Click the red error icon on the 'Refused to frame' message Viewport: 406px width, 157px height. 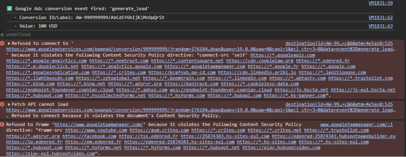pos(2,125)
